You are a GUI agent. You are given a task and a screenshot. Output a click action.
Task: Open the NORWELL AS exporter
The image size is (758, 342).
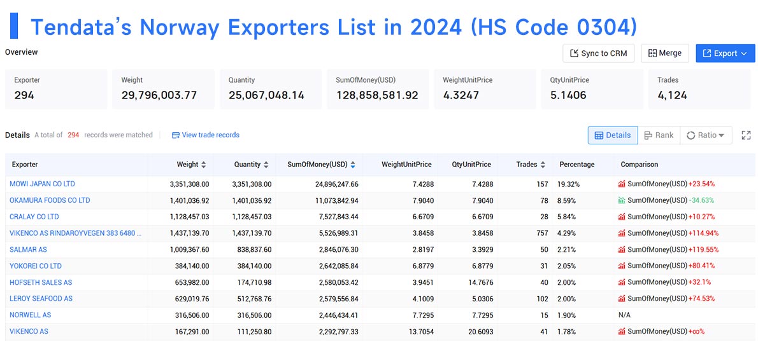[x=31, y=315]
